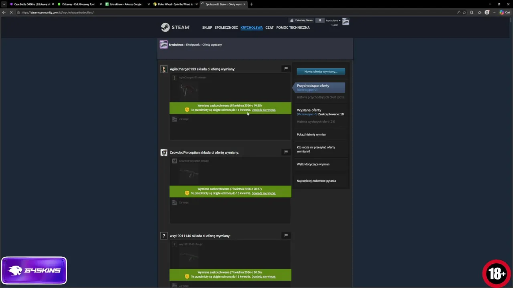Close the Picker Wheel tab
The height and width of the screenshot is (288, 513).
tap(196, 4)
